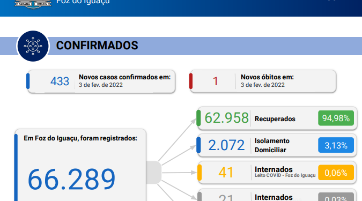Click the green 94,98% badge
Image resolution: width=362 pixels, height=201 pixels.
tap(336, 118)
